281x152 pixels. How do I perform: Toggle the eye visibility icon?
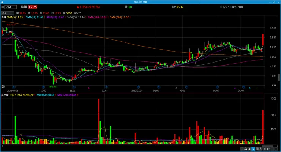coord(265,149)
